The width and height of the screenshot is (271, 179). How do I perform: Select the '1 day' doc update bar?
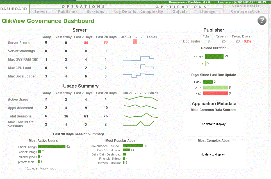point(208,82)
